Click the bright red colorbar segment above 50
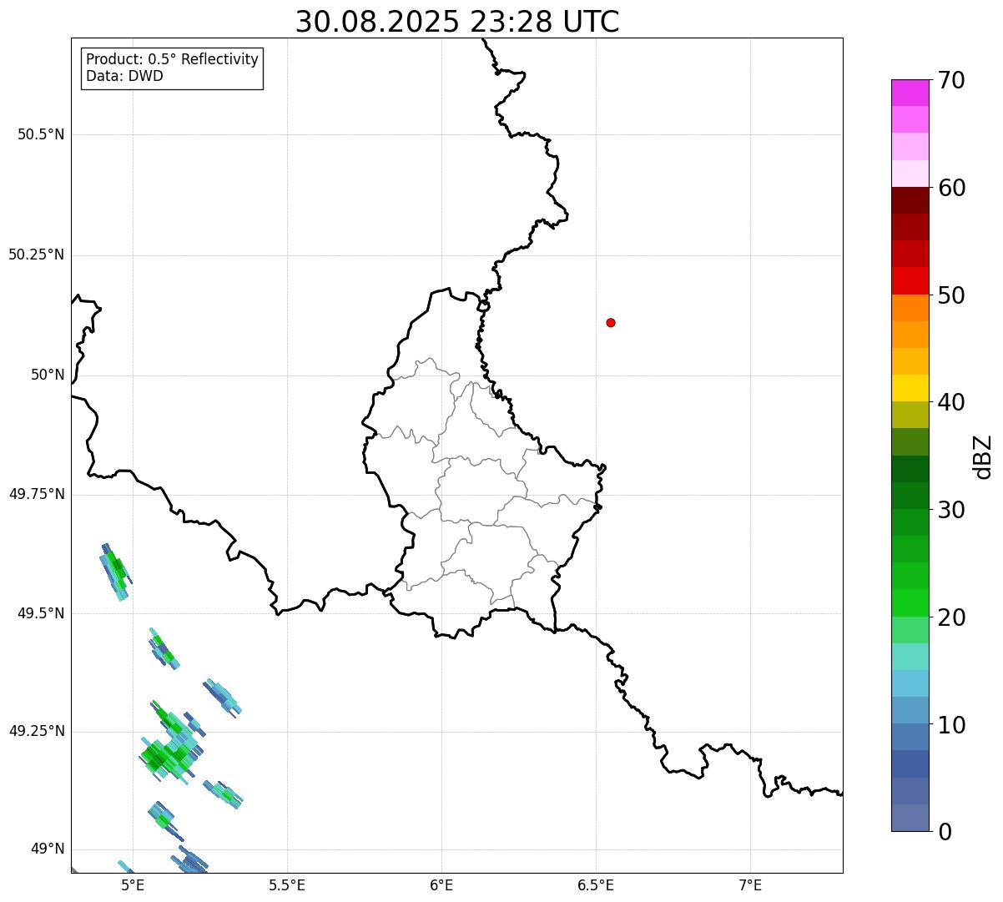 coord(910,281)
